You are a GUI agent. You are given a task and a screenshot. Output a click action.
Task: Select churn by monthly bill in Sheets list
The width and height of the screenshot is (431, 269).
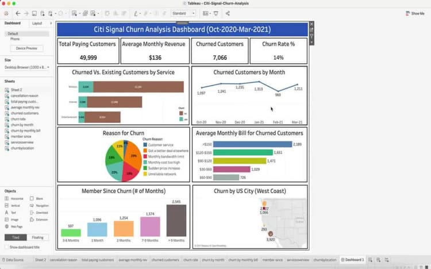pyautogui.click(x=25, y=130)
